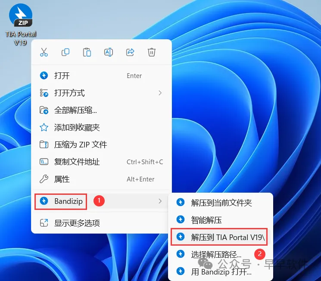Choose 解压到 TIA Portal V19\ option

pyautogui.click(x=221, y=237)
